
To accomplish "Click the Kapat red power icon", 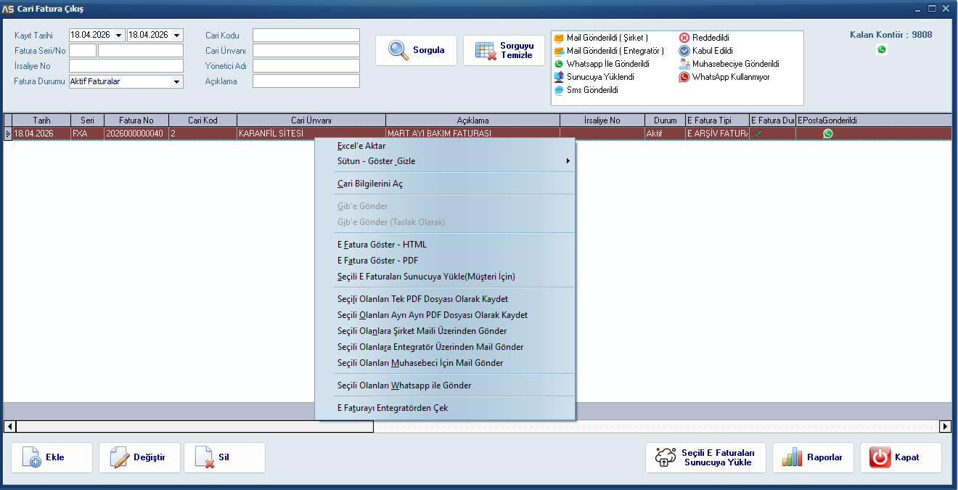I will [880, 457].
